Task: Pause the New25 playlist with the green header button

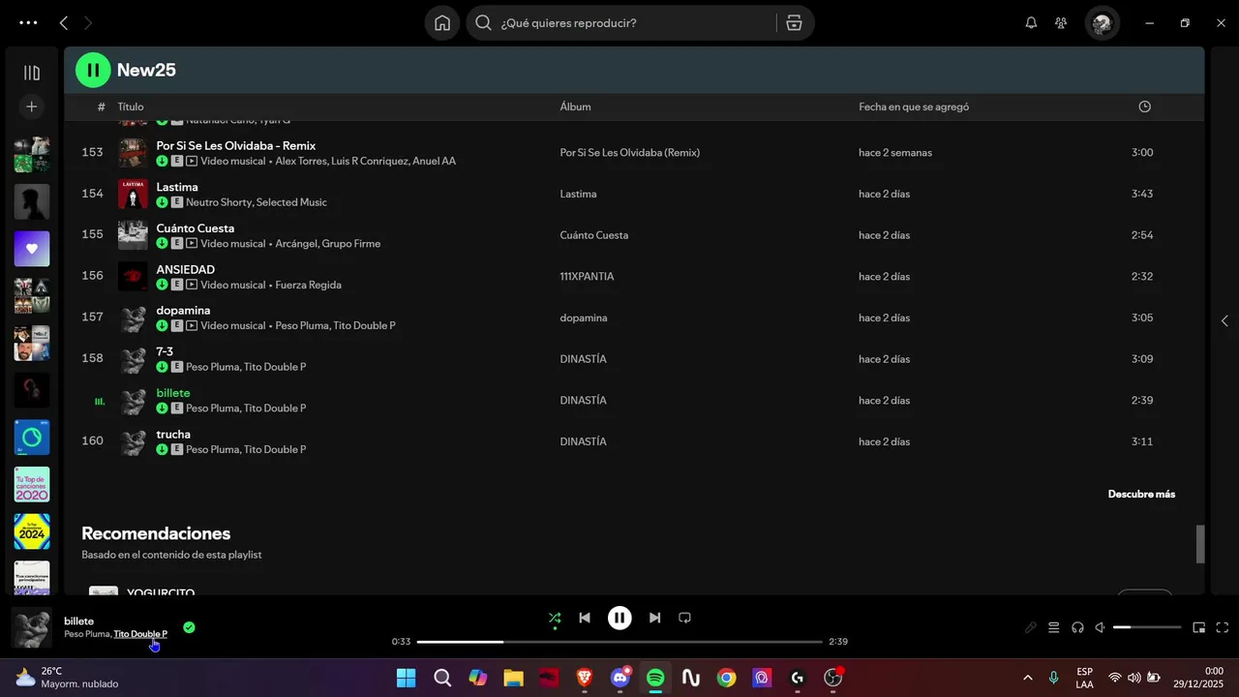Action: [93, 70]
